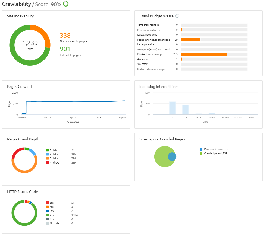Click the Pages Crawl Depth panel title

[x=23, y=139]
